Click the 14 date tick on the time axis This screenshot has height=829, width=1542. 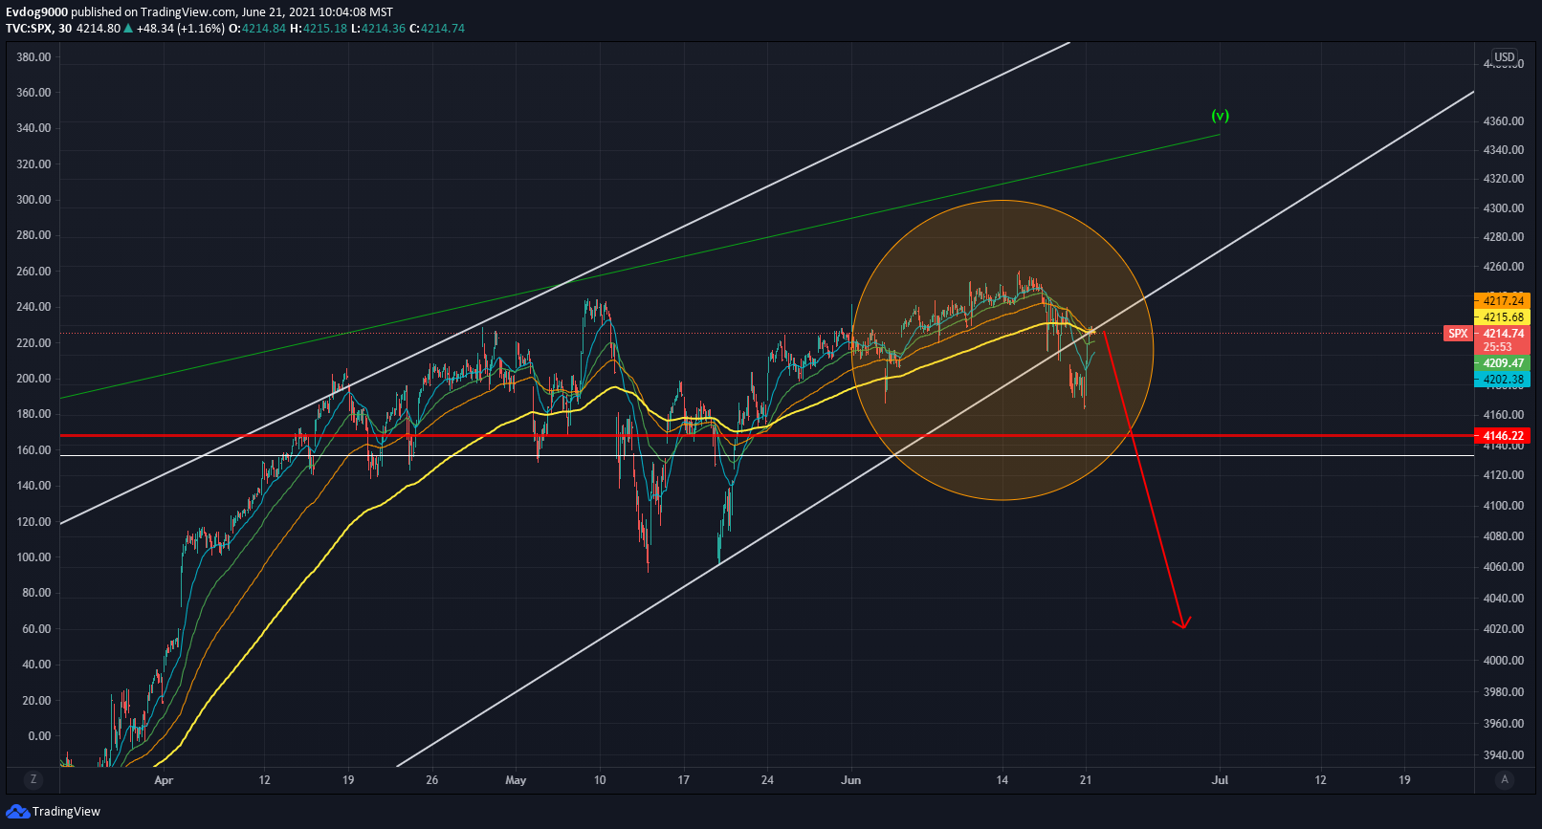click(x=1002, y=780)
